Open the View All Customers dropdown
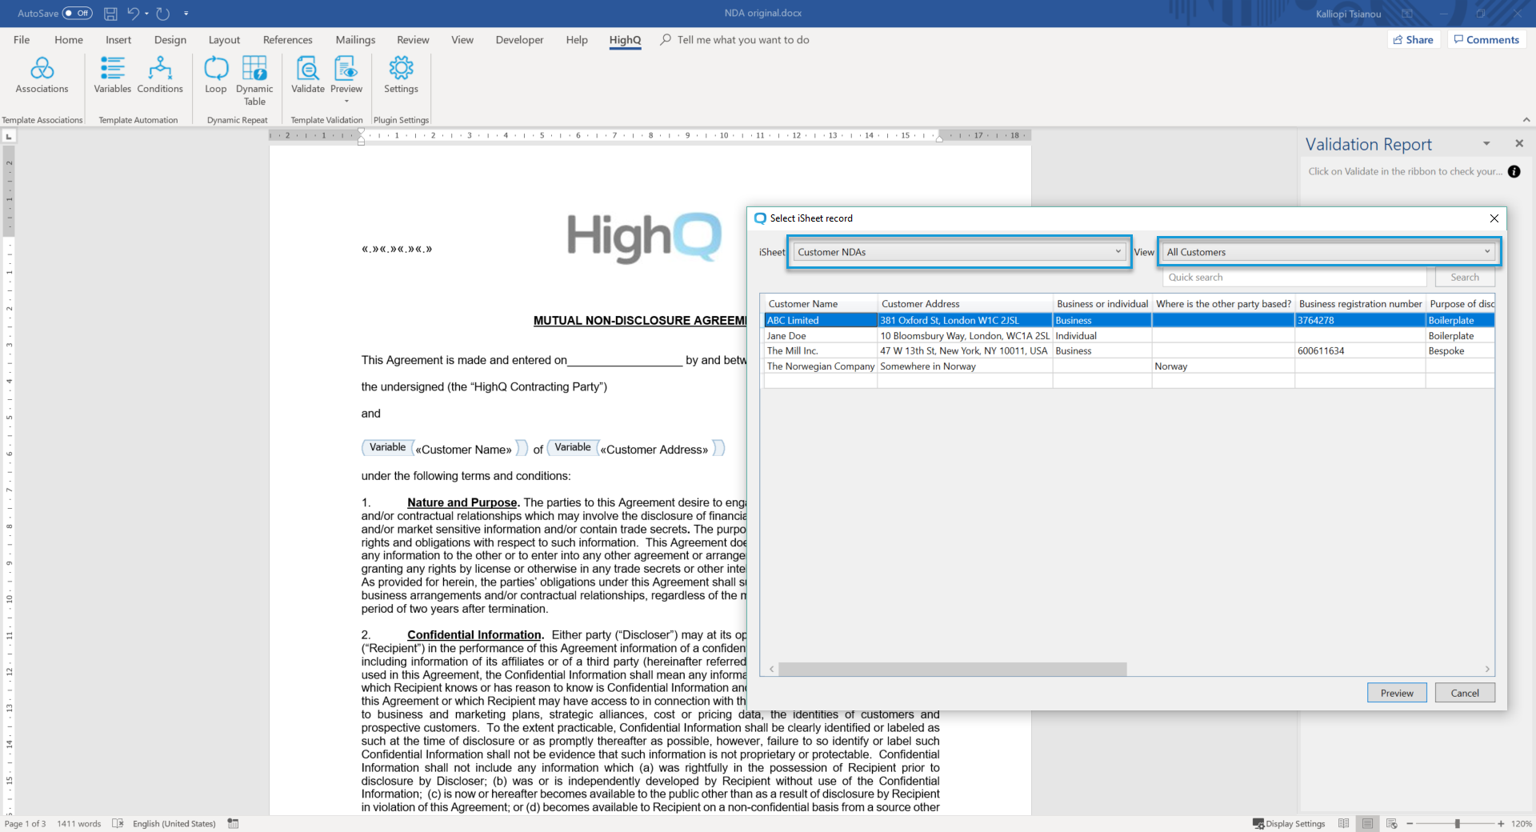This screenshot has height=832, width=1536. point(1487,252)
